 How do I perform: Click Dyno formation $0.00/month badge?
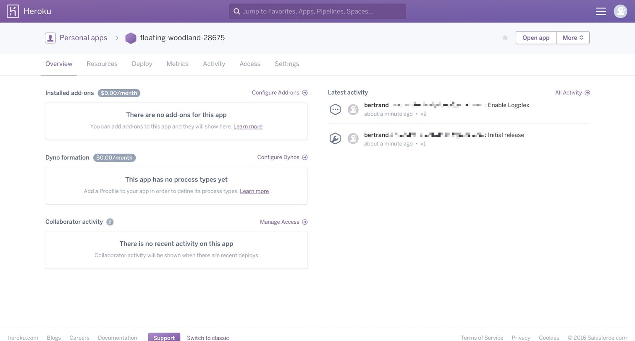(114, 158)
